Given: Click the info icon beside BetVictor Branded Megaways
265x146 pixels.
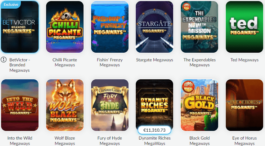Looking at the screenshot, I should (4, 60).
